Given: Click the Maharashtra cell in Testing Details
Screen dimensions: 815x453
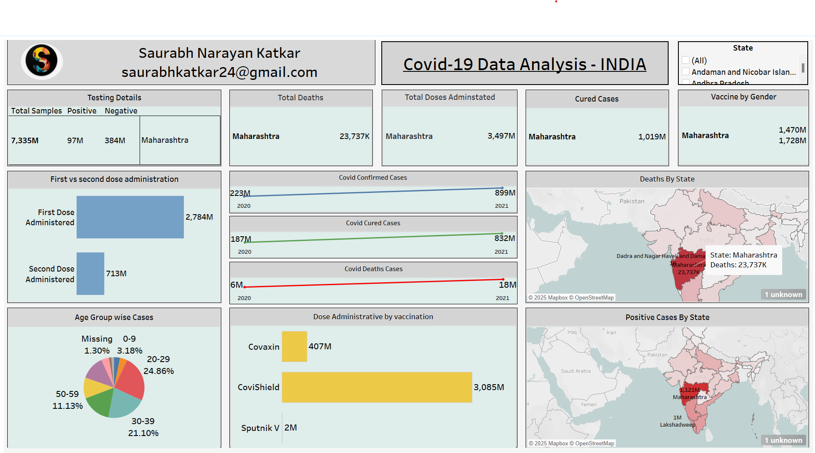Looking at the screenshot, I should click(180, 140).
